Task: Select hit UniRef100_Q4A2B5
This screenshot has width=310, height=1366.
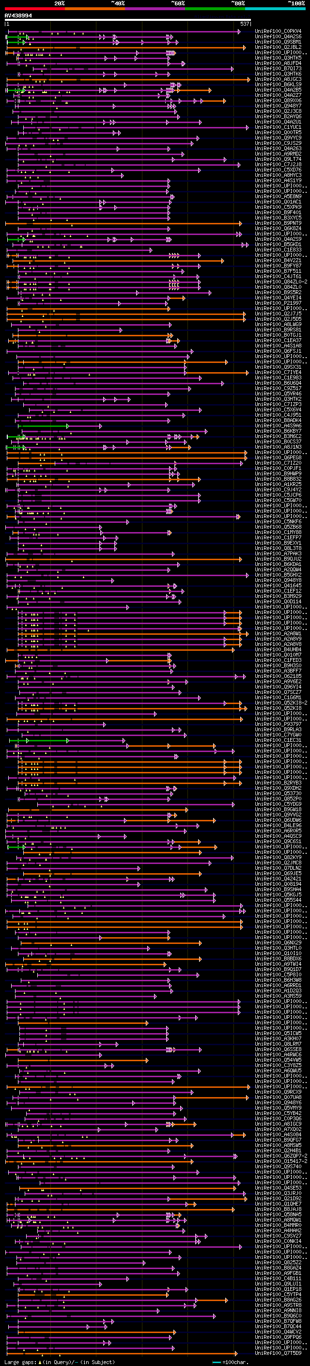Action: pyautogui.click(x=278, y=90)
